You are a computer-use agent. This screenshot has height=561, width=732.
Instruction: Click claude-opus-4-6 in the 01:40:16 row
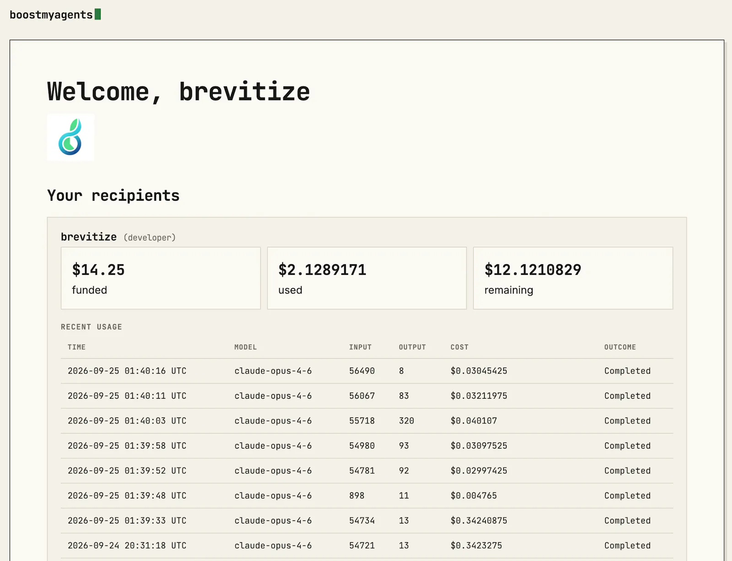coord(273,371)
